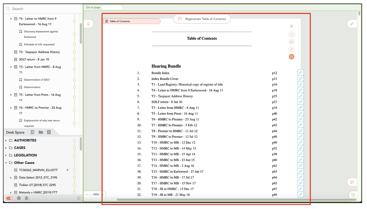Screen dimensions: 367x209
Task: Click the Search input field
Action: coord(43,9)
